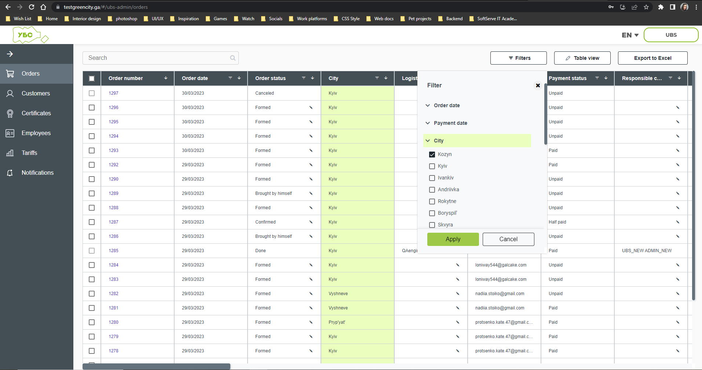The image size is (702, 370).
Task: Uncheck the Kozyn city filter
Action: pos(432,154)
